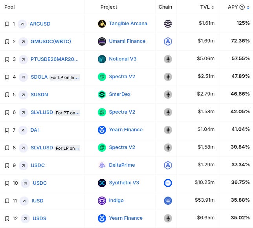Click DAI row Yearn Finance logo
253x228 pixels.
[102, 130]
